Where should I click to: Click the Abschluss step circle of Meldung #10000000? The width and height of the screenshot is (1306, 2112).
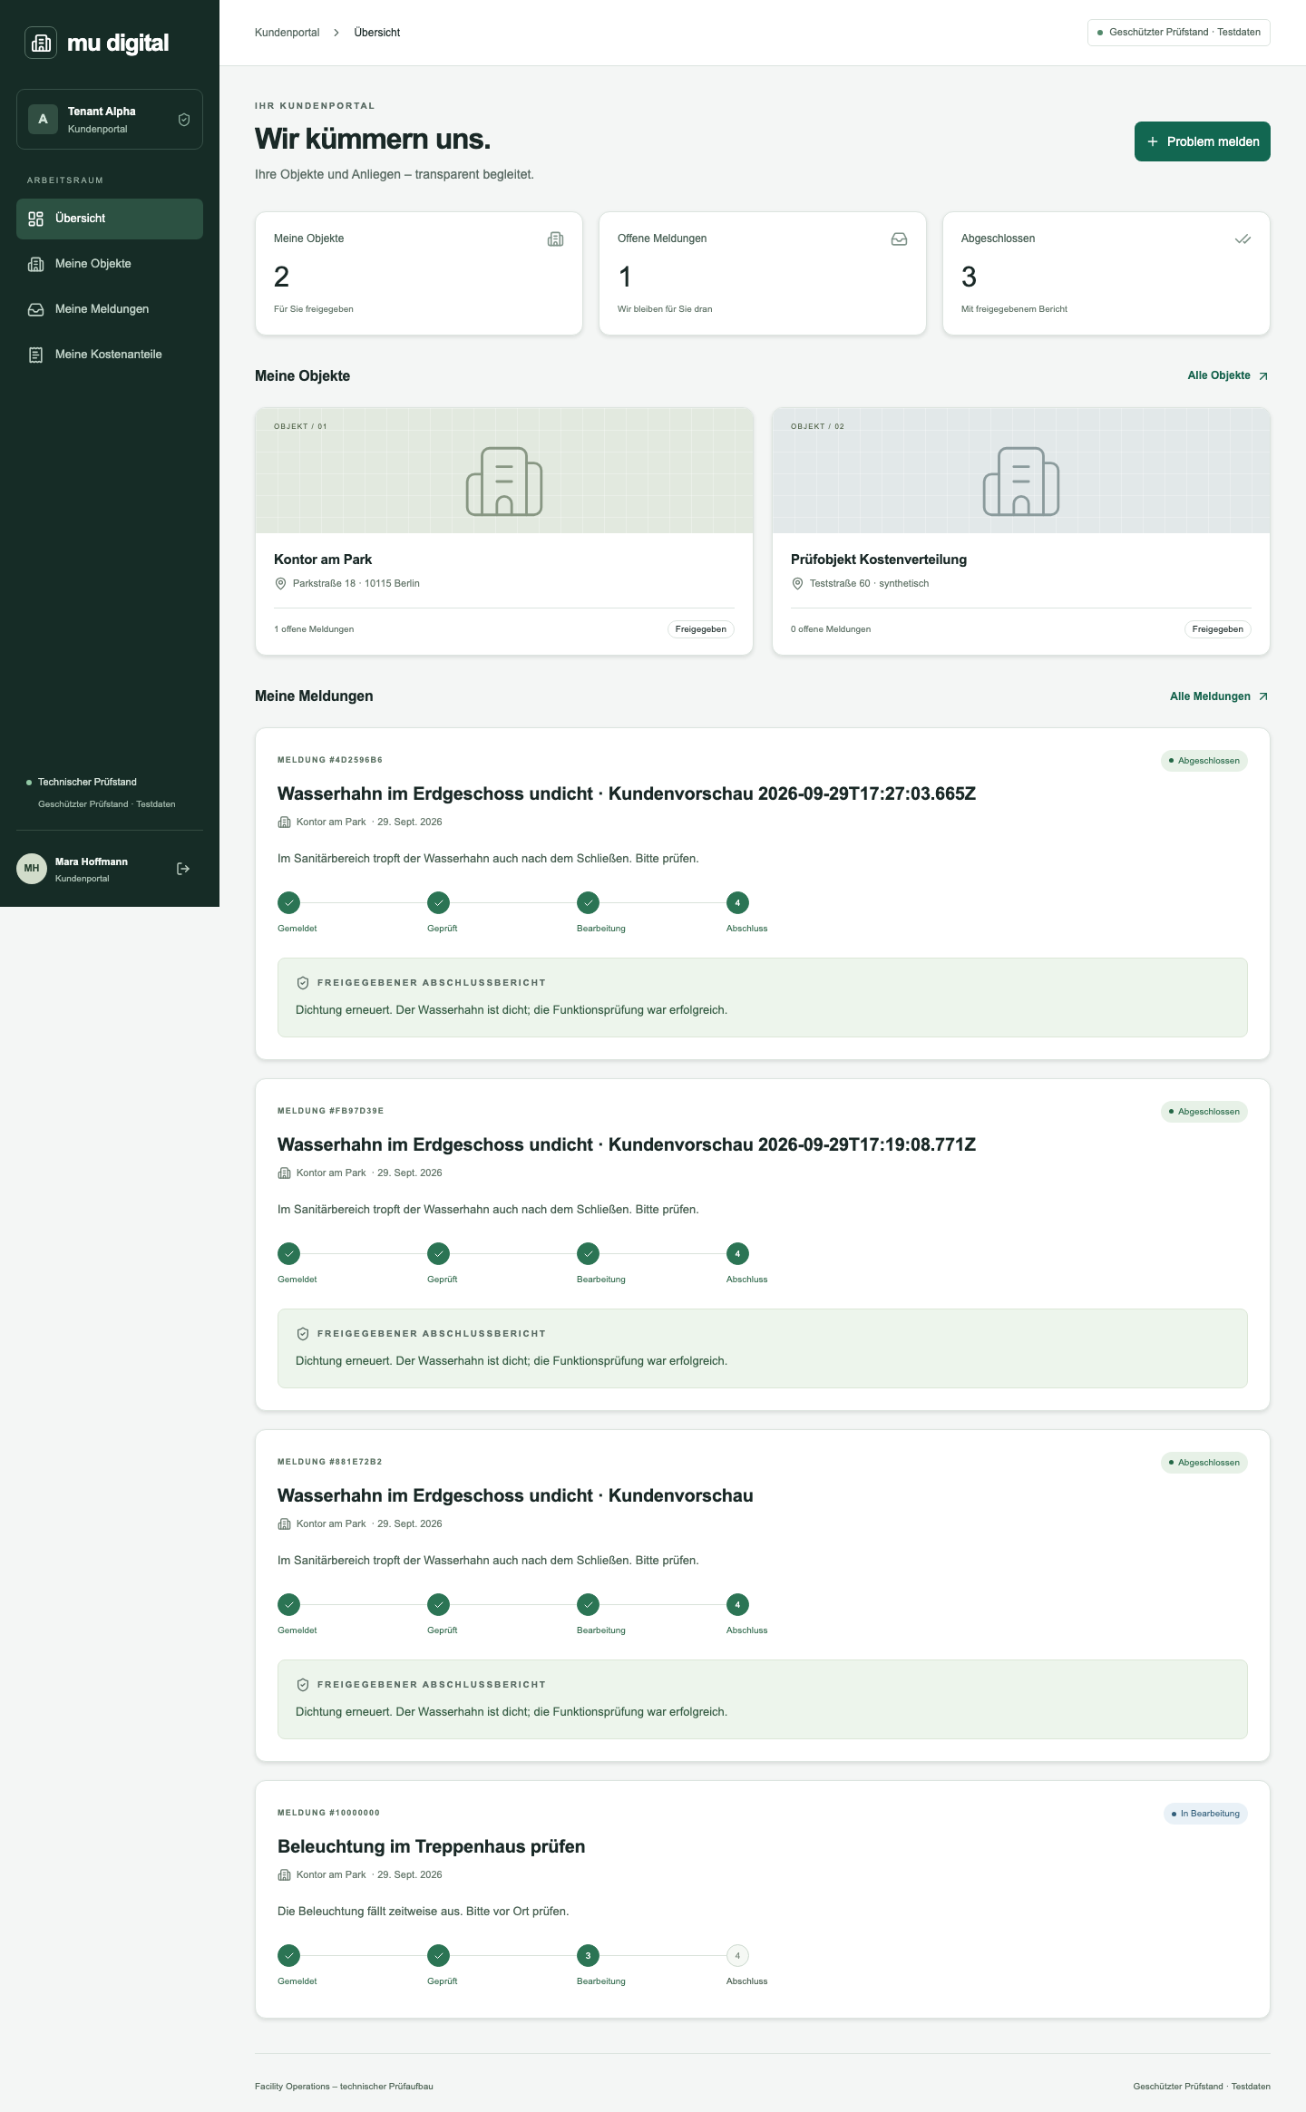coord(737,1956)
